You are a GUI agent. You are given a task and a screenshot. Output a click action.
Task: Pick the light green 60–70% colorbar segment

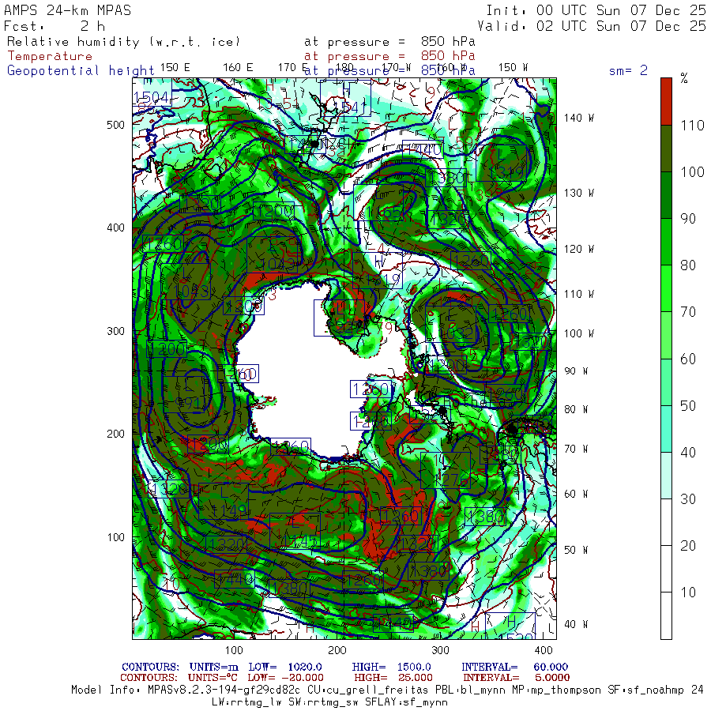click(666, 335)
